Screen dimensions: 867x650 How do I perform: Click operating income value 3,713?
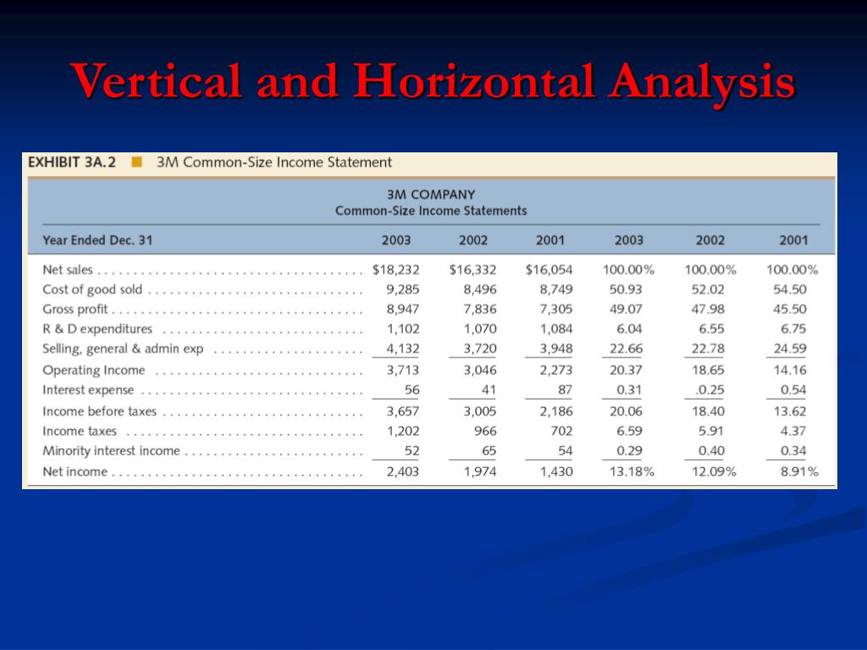tap(402, 370)
